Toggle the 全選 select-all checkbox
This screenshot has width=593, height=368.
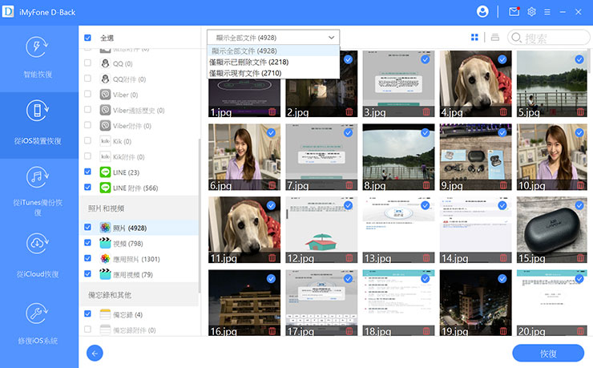coord(88,38)
